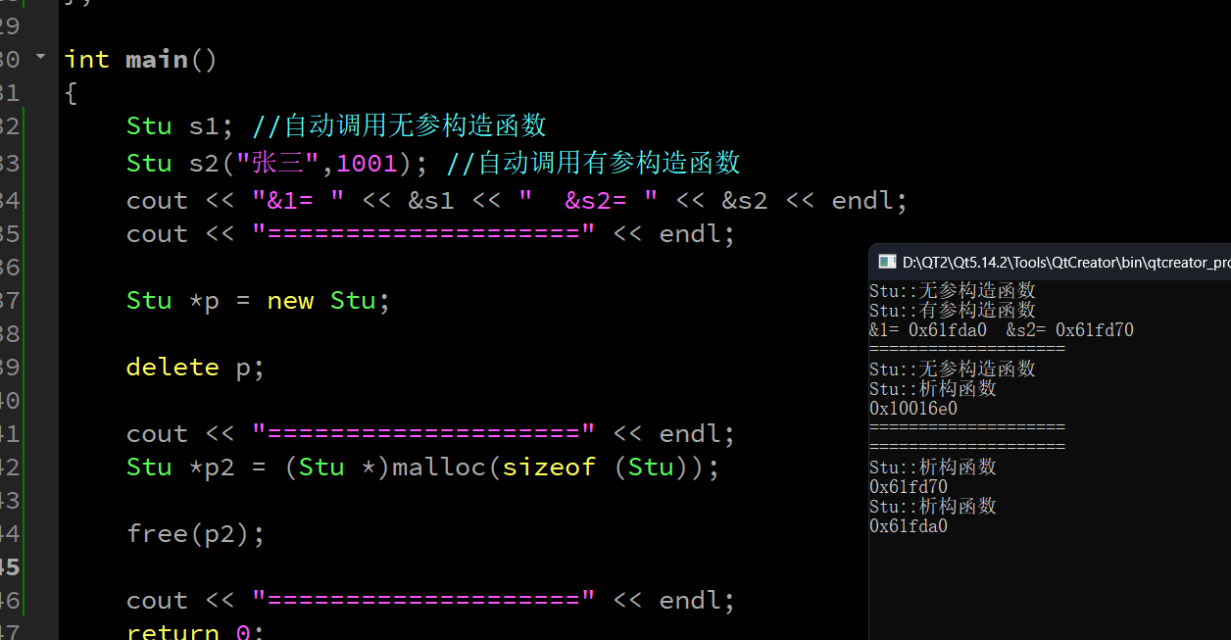Image resolution: width=1231 pixels, height=640 pixels.
Task: Click the bold line number 45 in gutter
Action: click(10, 567)
